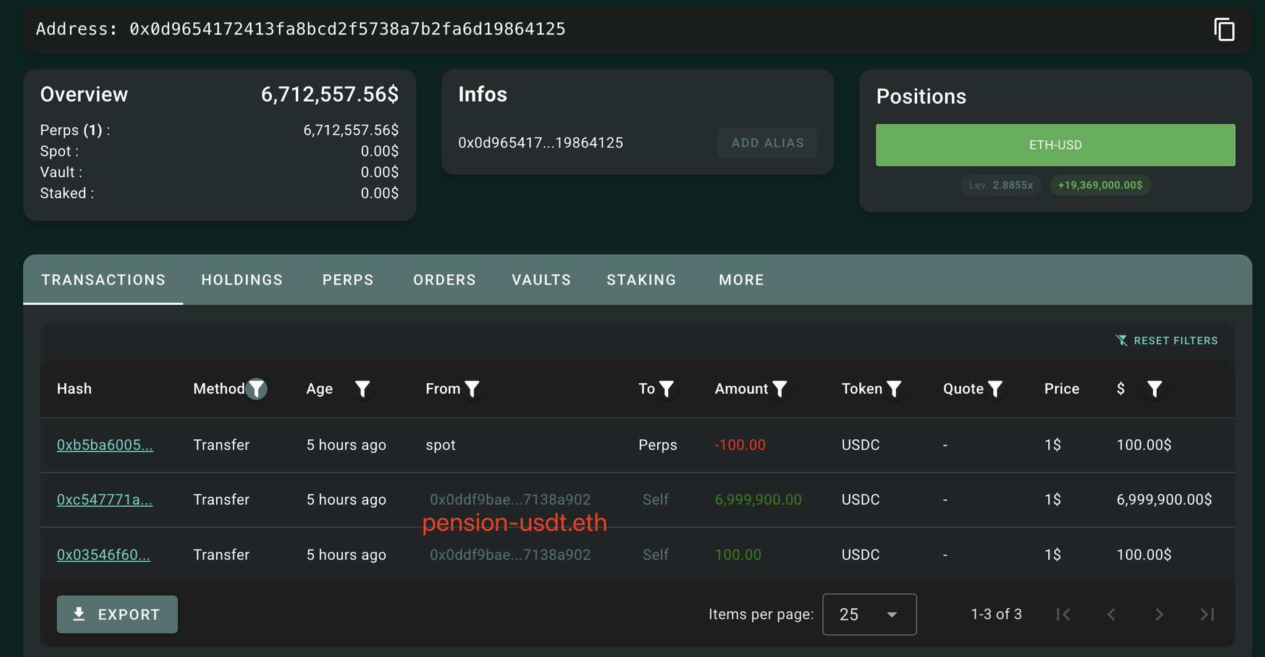Select the green ETH-USD position bar

pos(1055,145)
